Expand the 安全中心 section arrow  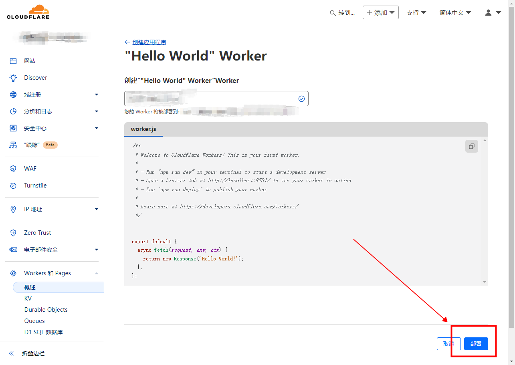tap(97, 128)
